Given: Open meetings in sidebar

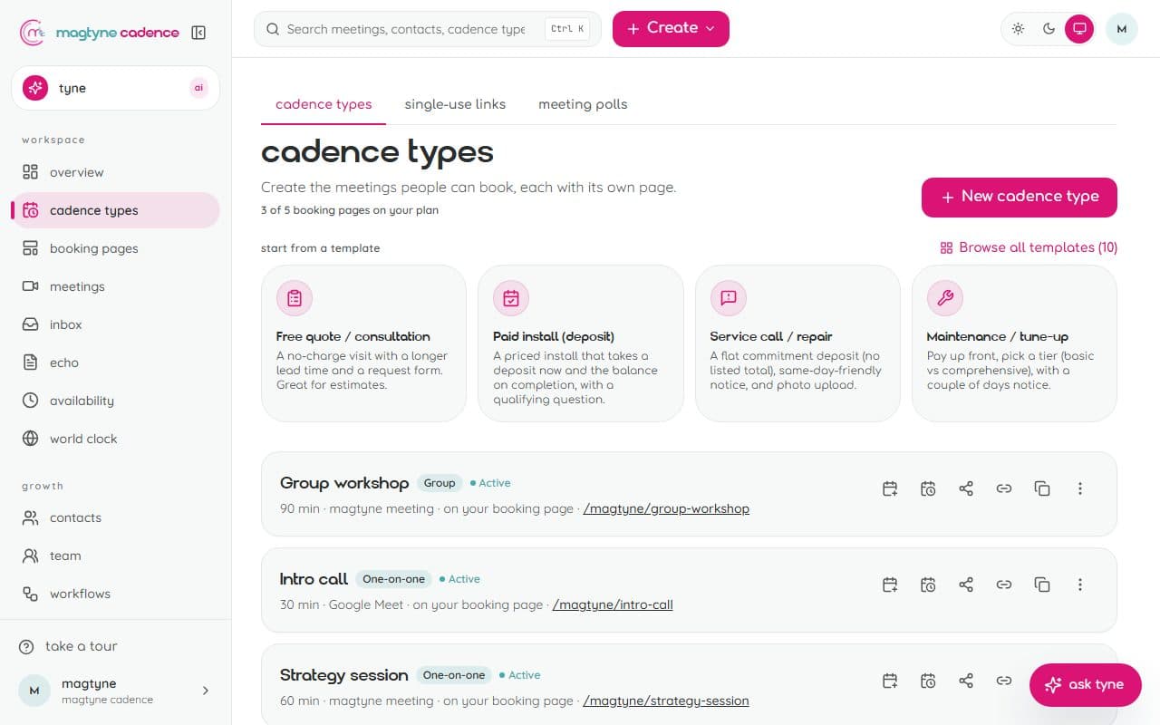Looking at the screenshot, I should 115,286.
